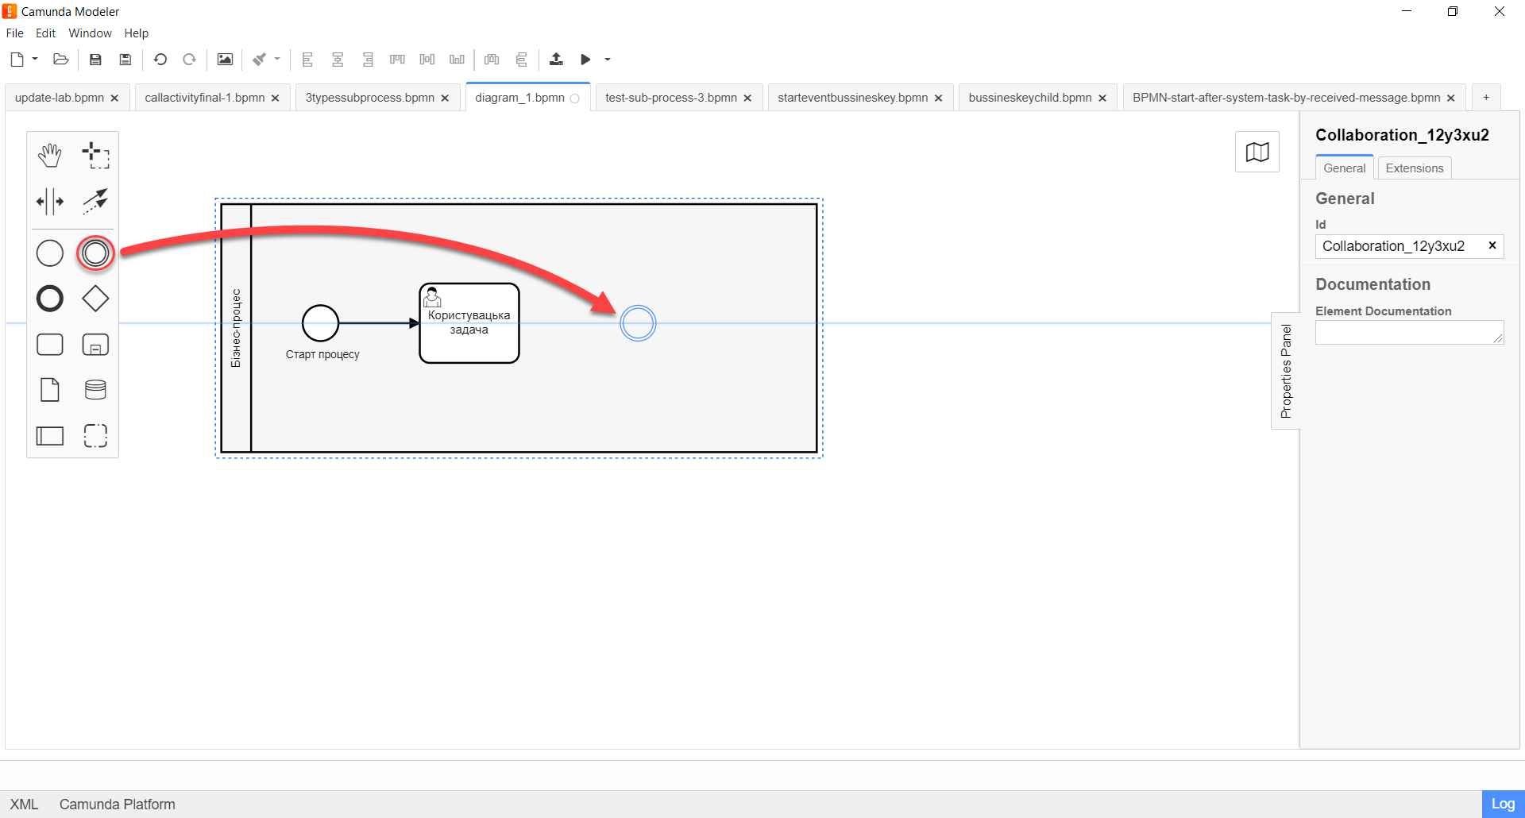Image resolution: width=1525 pixels, height=818 pixels.
Task: Undo the last action
Action: (x=160, y=60)
